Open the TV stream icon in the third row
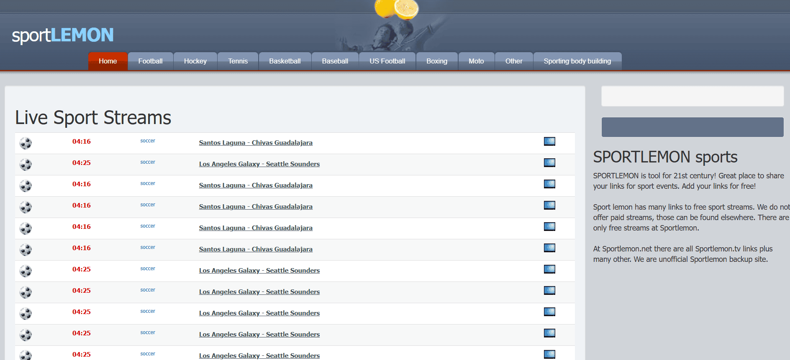This screenshot has height=360, width=790. [x=549, y=184]
